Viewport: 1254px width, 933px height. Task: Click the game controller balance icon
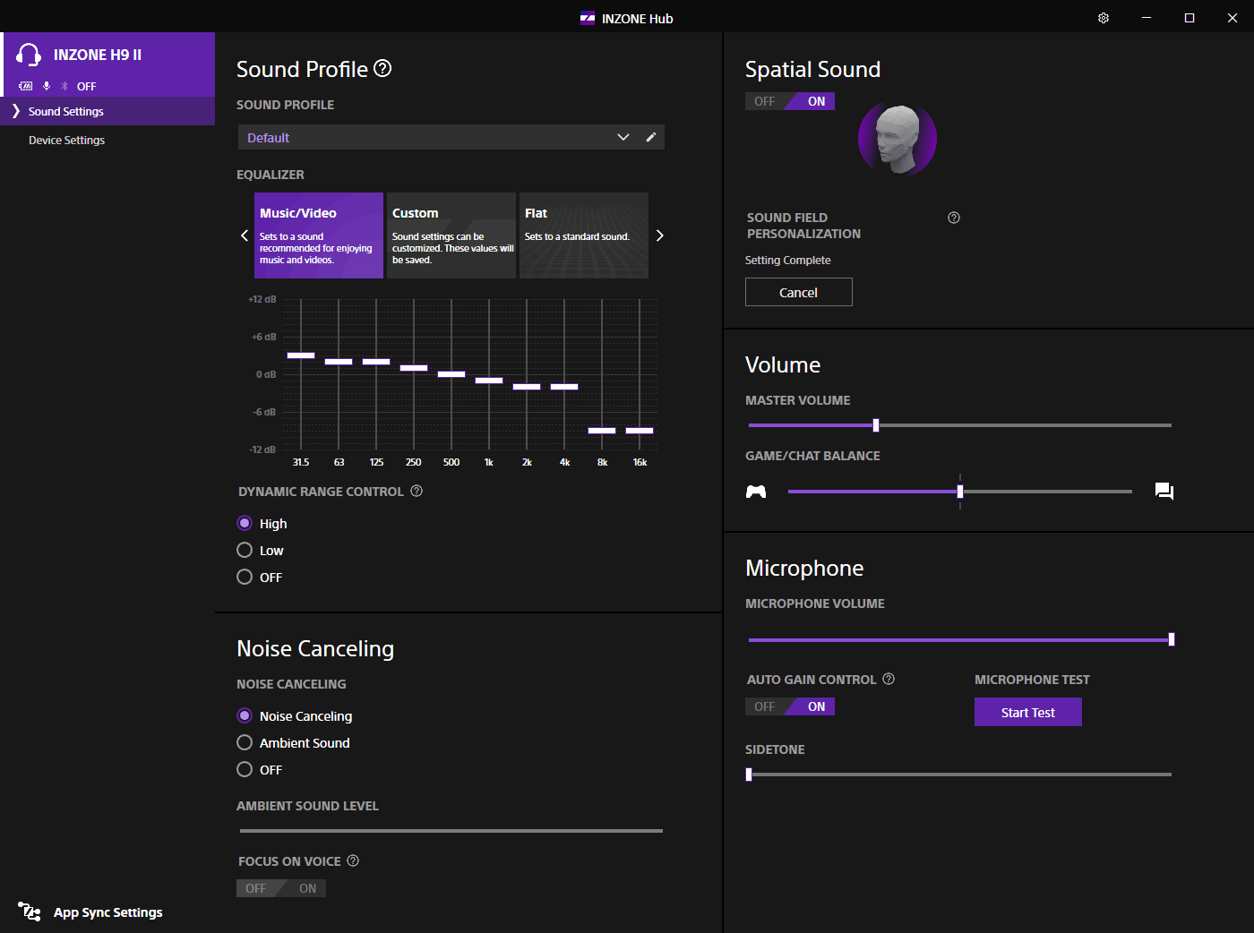[x=756, y=491]
